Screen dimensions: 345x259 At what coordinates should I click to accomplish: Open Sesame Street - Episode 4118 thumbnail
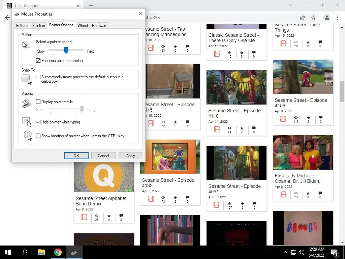[x=237, y=87]
